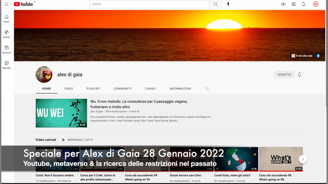Open the hamburger guide menu
328x184 pixels.
tap(6, 4)
